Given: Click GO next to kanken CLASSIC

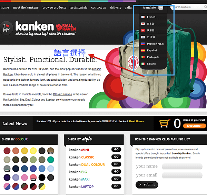Looking at the screenshot, I should pos(116,157).
